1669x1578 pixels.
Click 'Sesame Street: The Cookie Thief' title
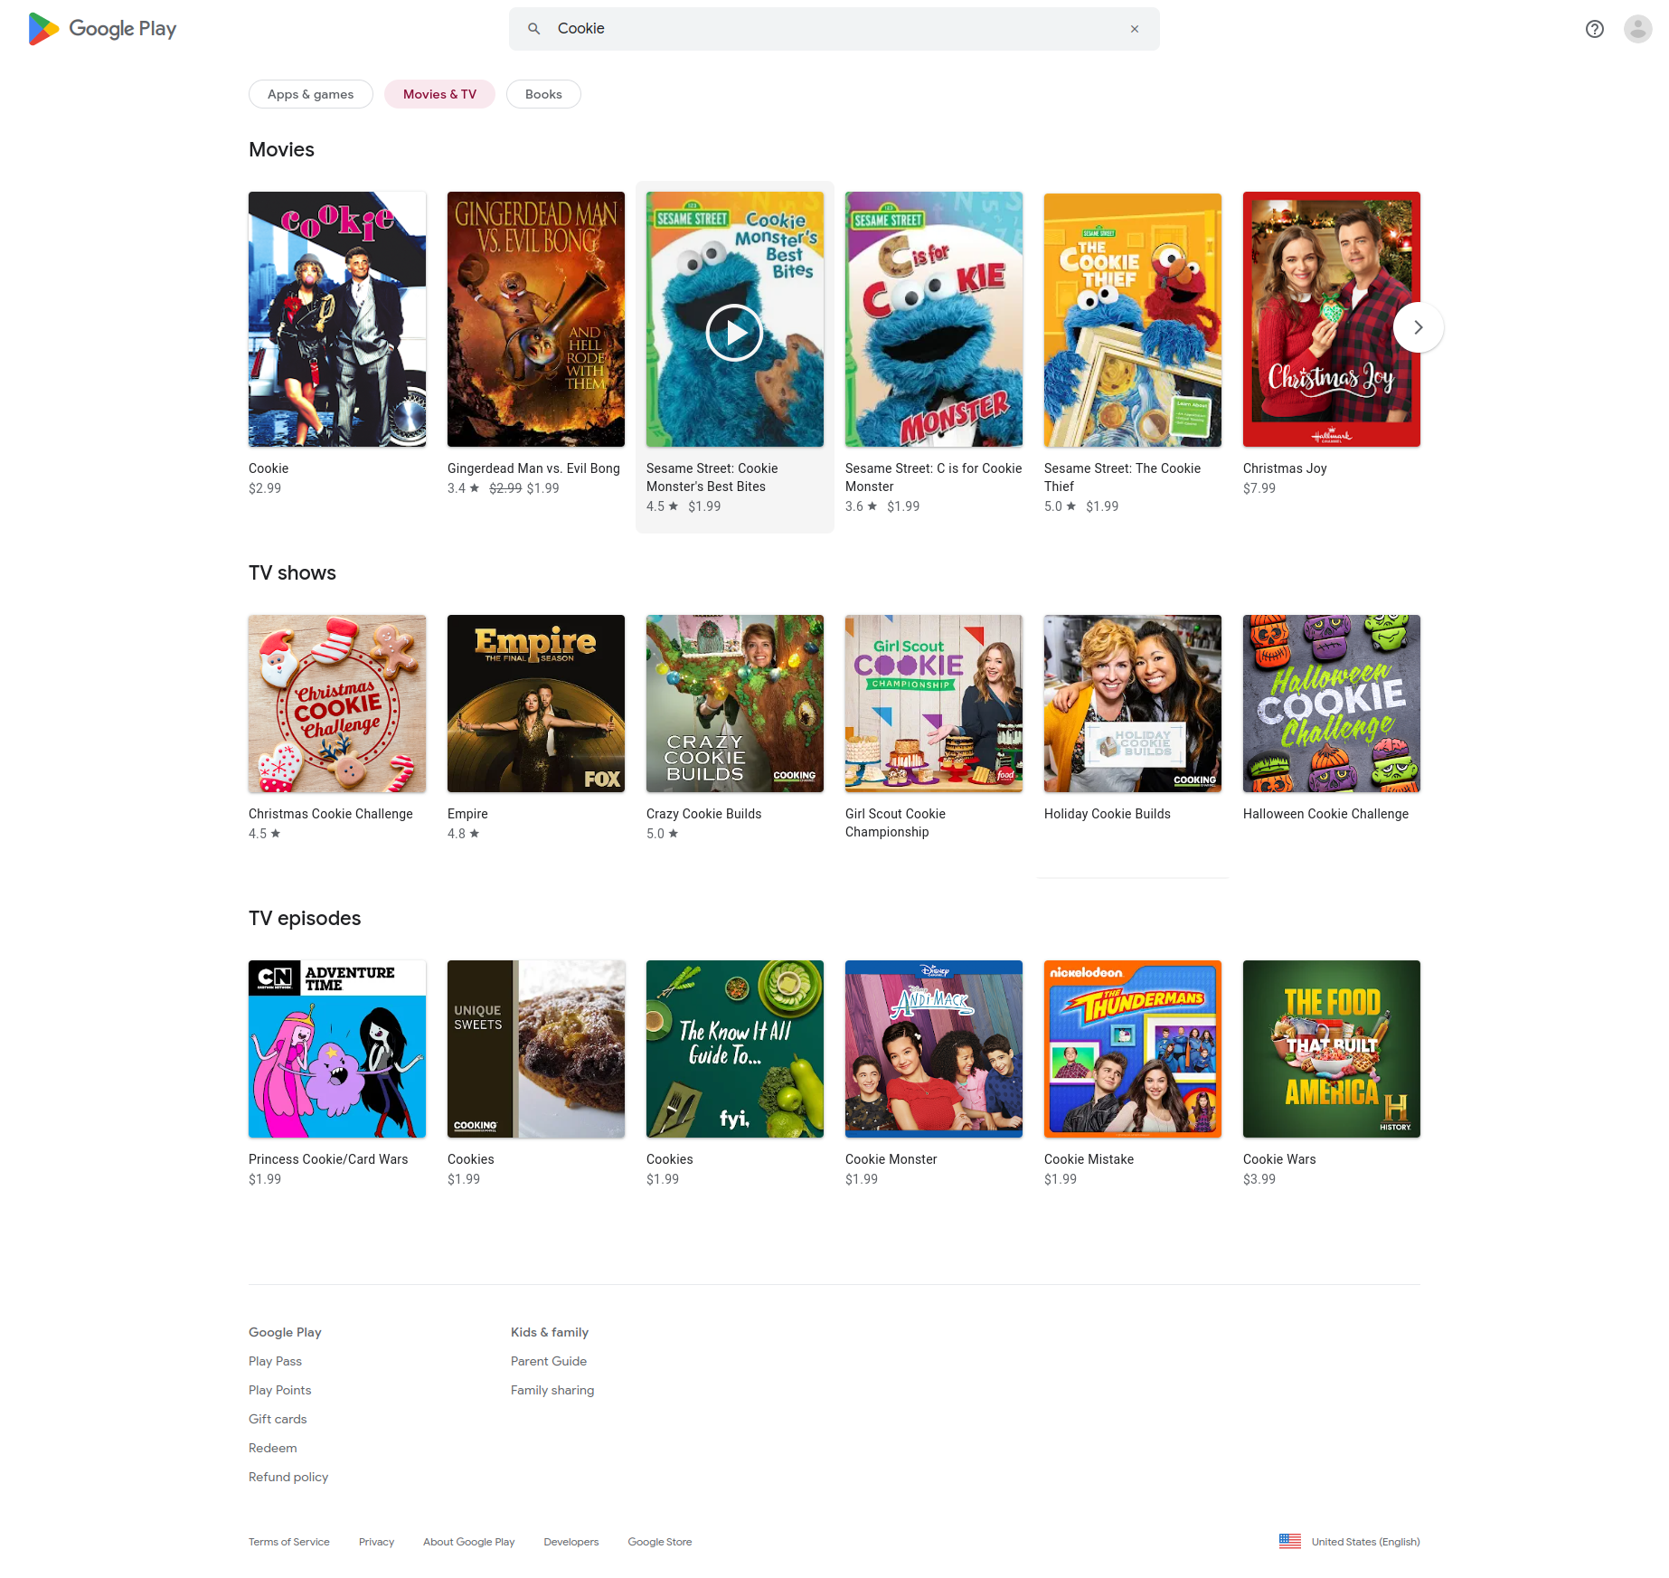[x=1122, y=477]
